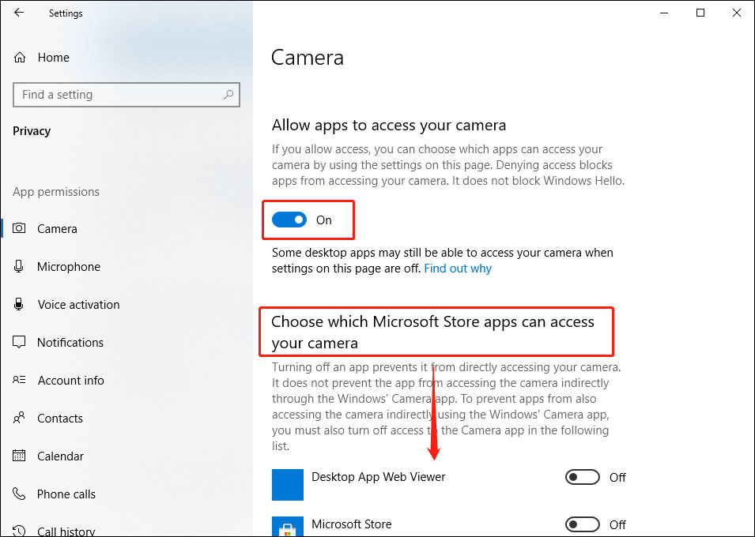Open Phone calls settings icon
The width and height of the screenshot is (755, 537).
(17, 494)
